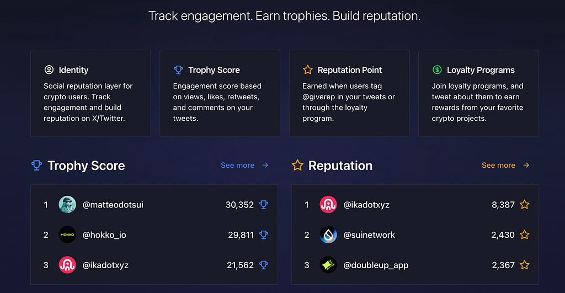Select @suinetwork in Reputation list

point(369,235)
